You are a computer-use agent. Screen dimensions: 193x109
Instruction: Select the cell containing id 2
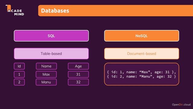pyautogui.click(x=19, y=82)
